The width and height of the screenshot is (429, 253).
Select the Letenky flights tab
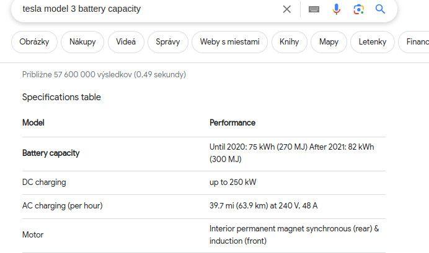pyautogui.click(x=372, y=42)
